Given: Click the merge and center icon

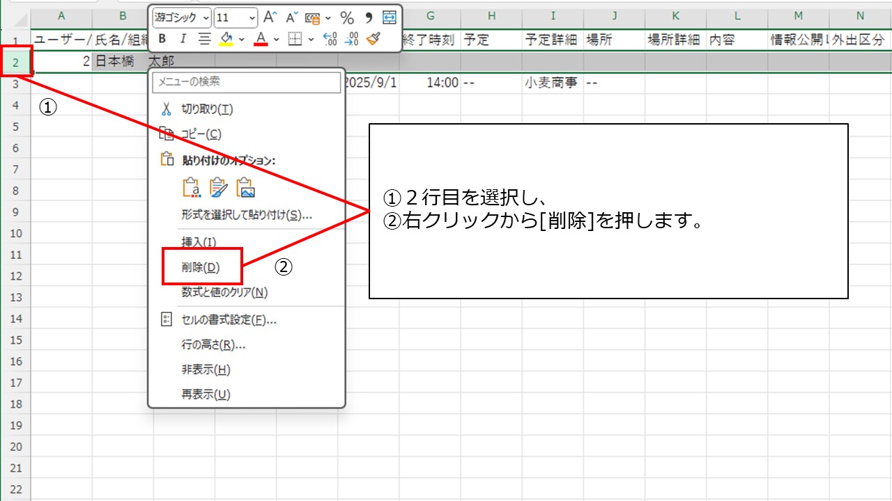Looking at the screenshot, I should click(389, 17).
